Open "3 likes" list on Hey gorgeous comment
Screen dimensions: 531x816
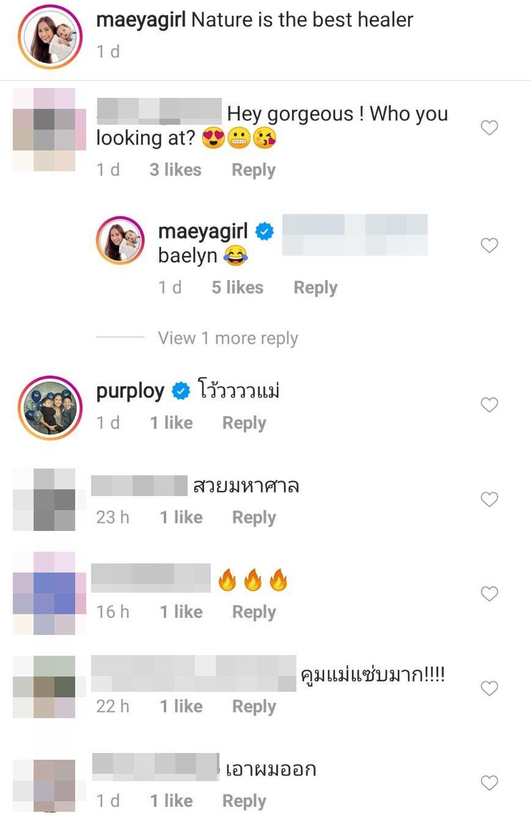tap(175, 170)
